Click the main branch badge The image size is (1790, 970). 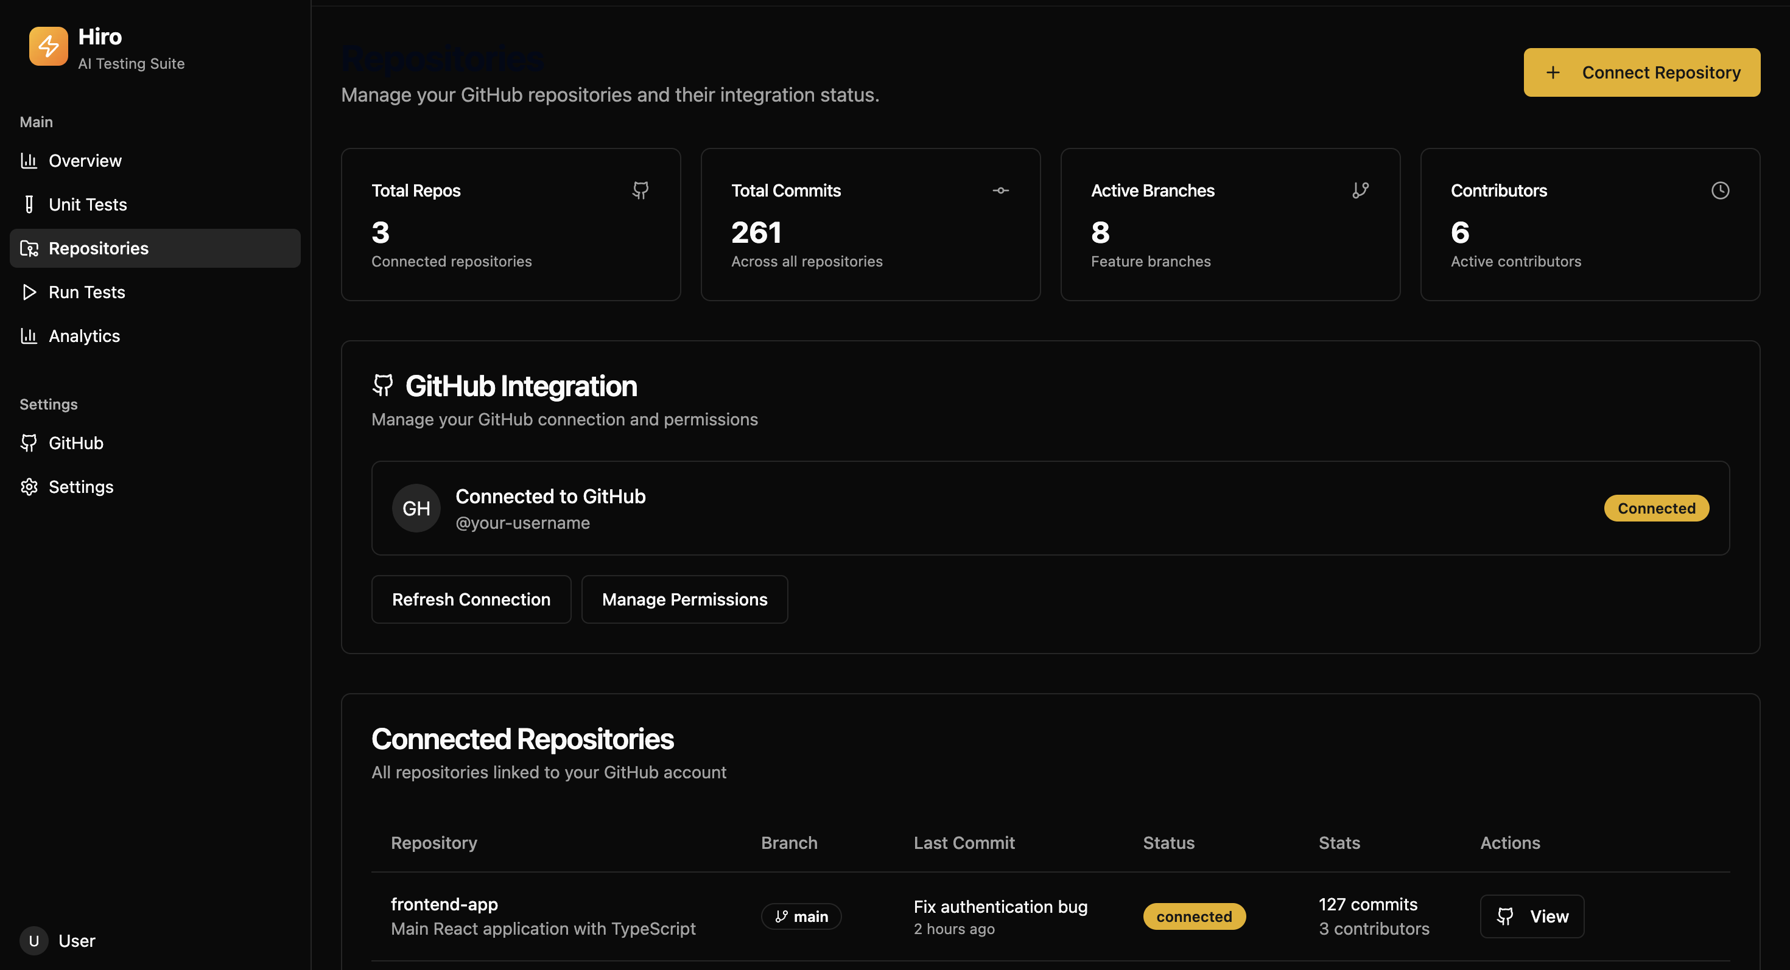(x=801, y=916)
